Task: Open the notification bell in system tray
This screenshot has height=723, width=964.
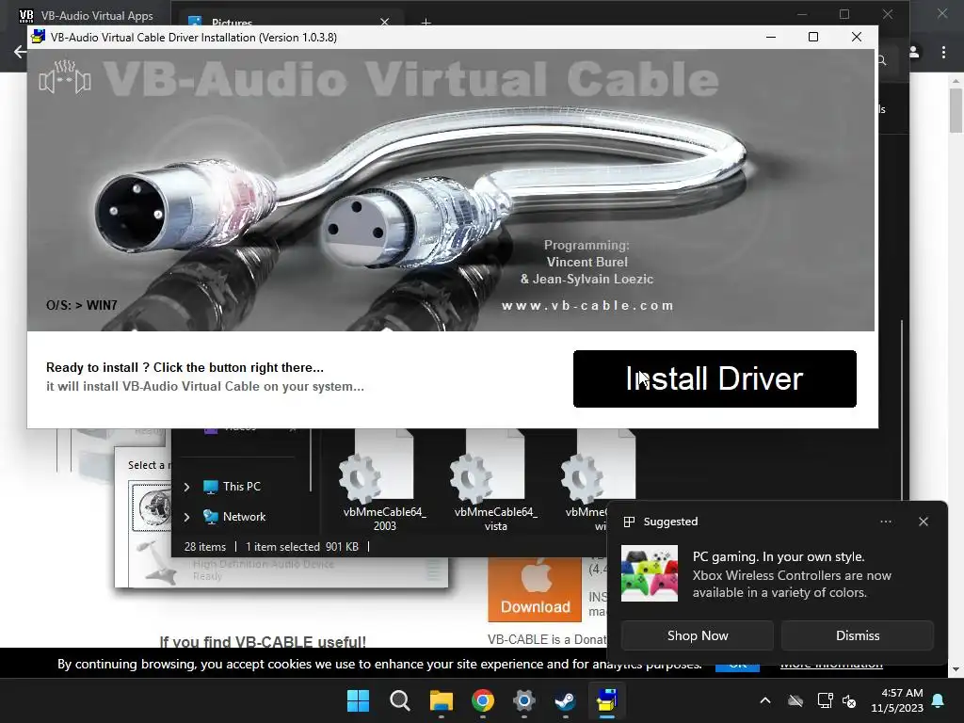Action: point(939,700)
